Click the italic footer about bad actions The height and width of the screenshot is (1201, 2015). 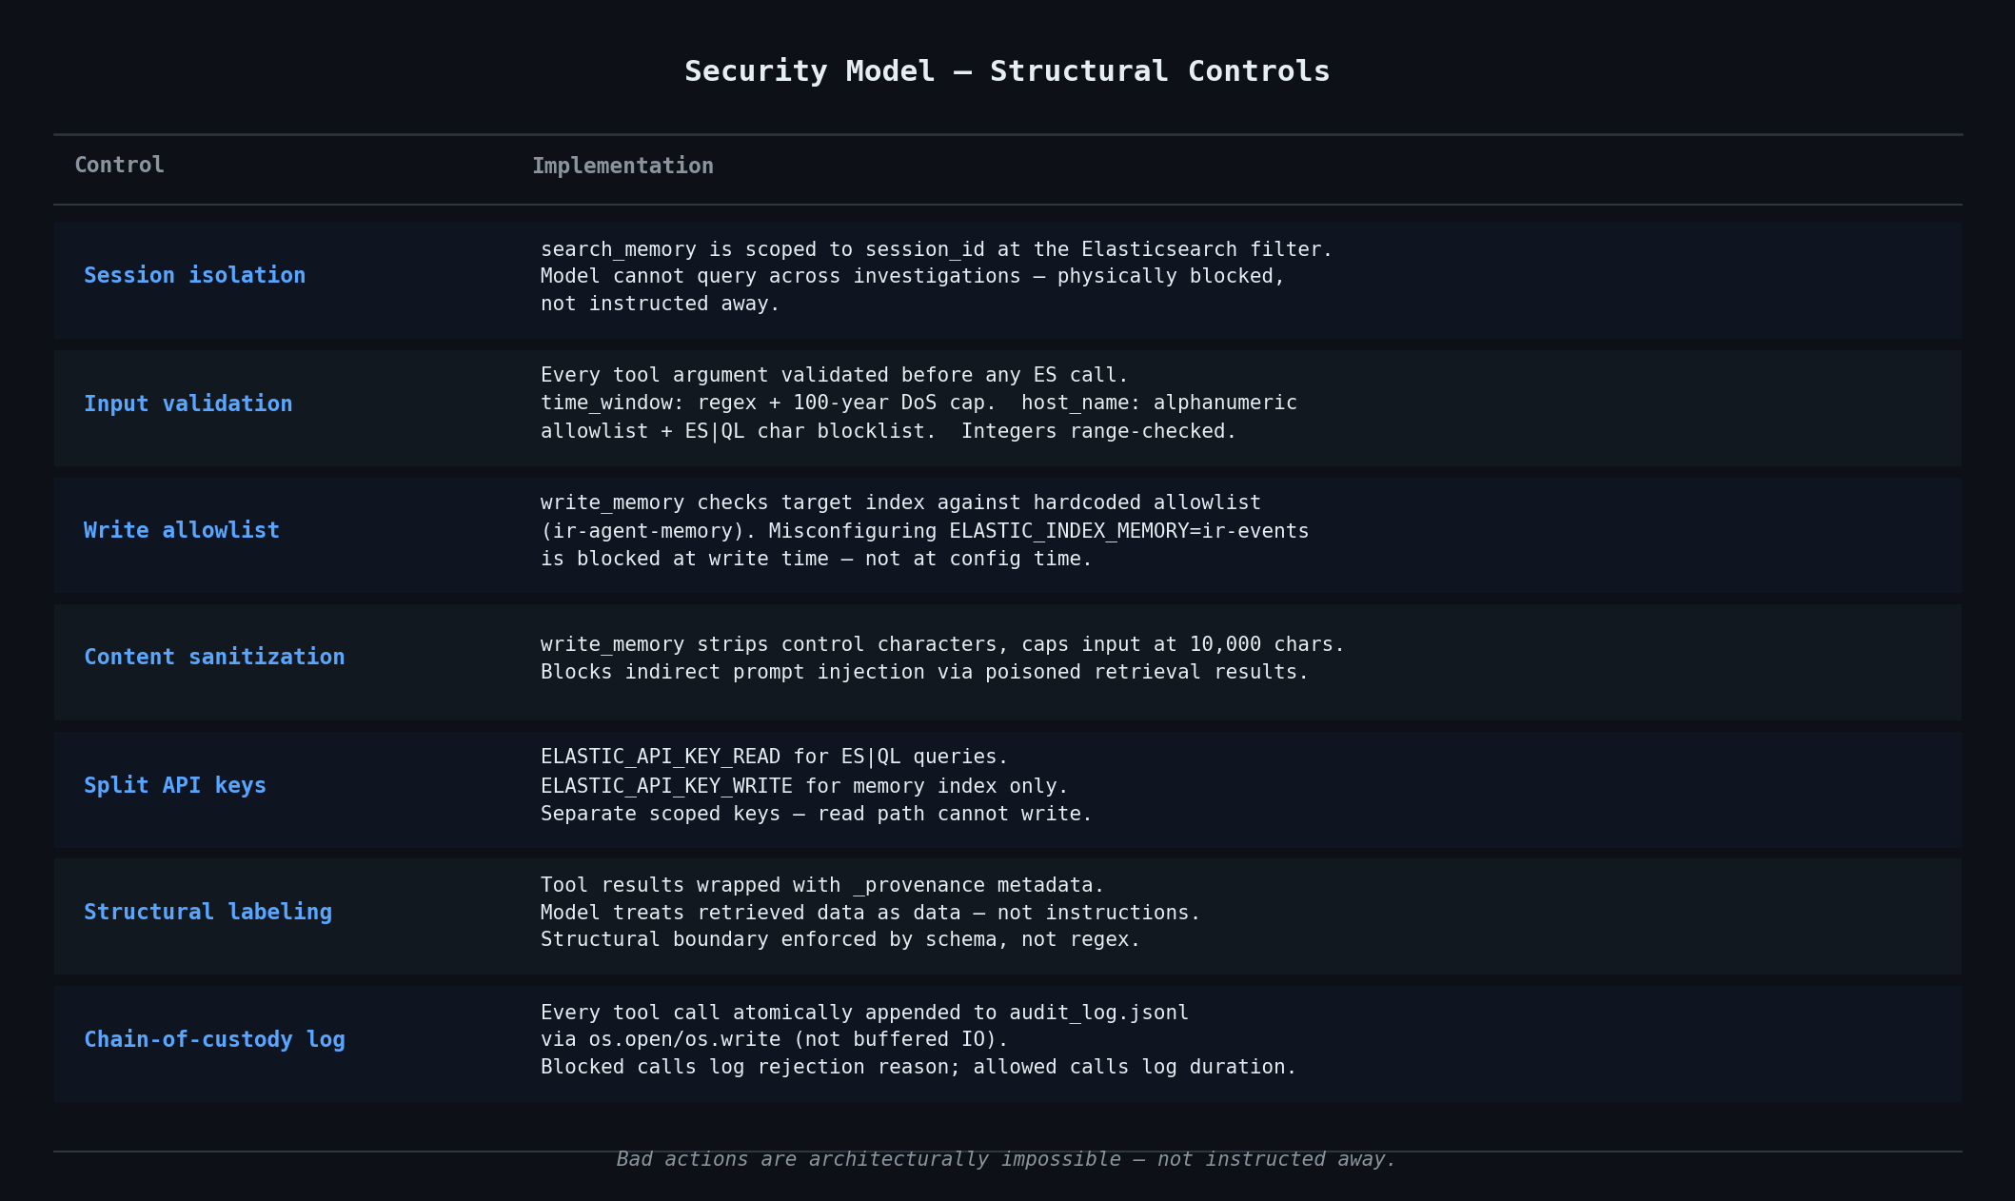click(1006, 1159)
